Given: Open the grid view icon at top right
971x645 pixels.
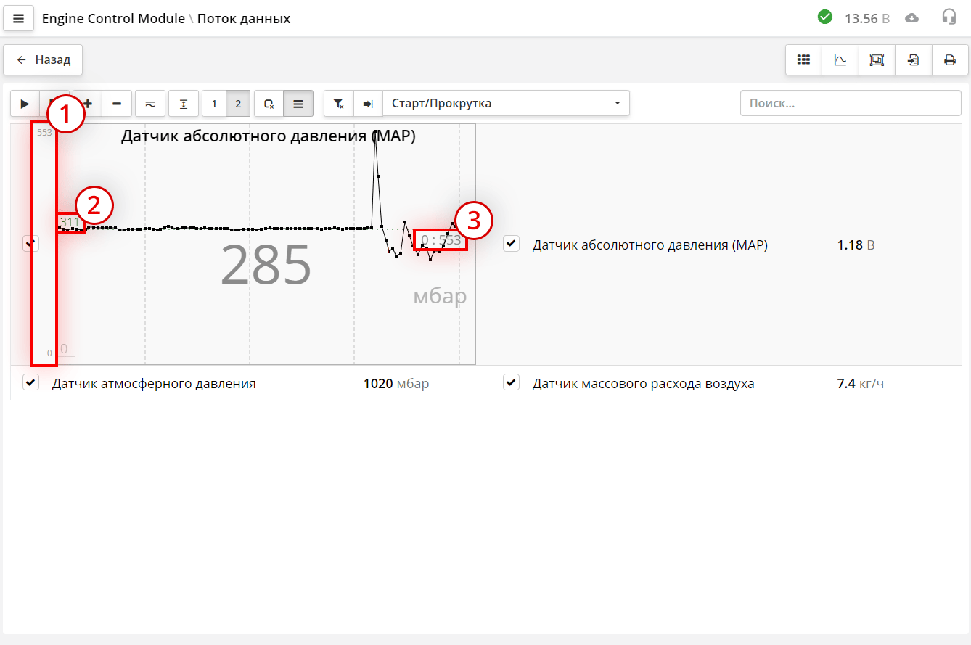Looking at the screenshot, I should click(x=803, y=60).
